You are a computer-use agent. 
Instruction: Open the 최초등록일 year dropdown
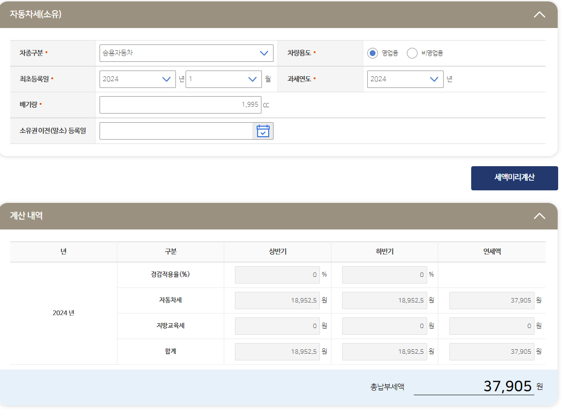click(138, 79)
